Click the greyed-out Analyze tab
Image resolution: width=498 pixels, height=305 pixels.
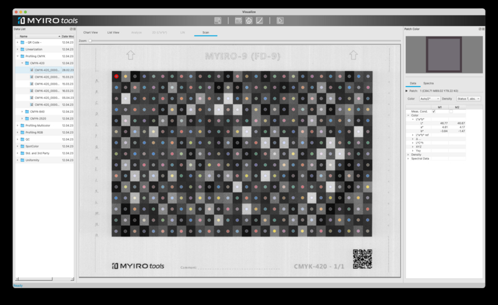136,32
